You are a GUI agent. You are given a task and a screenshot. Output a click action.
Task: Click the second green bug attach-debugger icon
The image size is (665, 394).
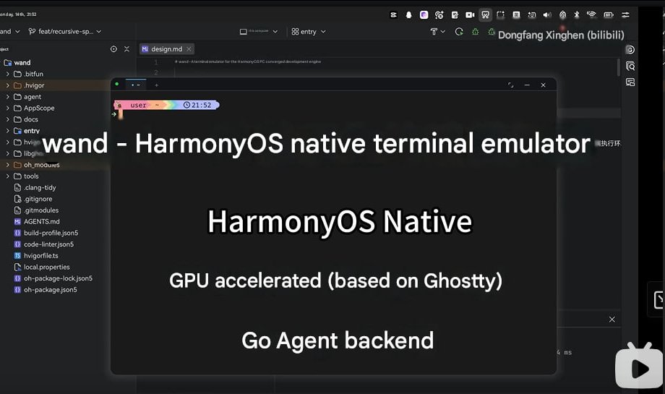tap(491, 31)
